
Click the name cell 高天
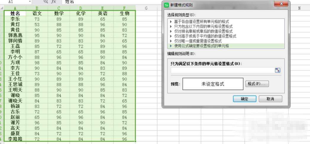[15, 128]
